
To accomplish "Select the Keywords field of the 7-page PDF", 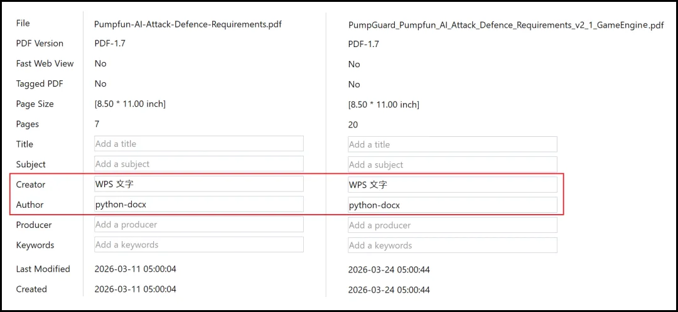I will (x=199, y=245).
